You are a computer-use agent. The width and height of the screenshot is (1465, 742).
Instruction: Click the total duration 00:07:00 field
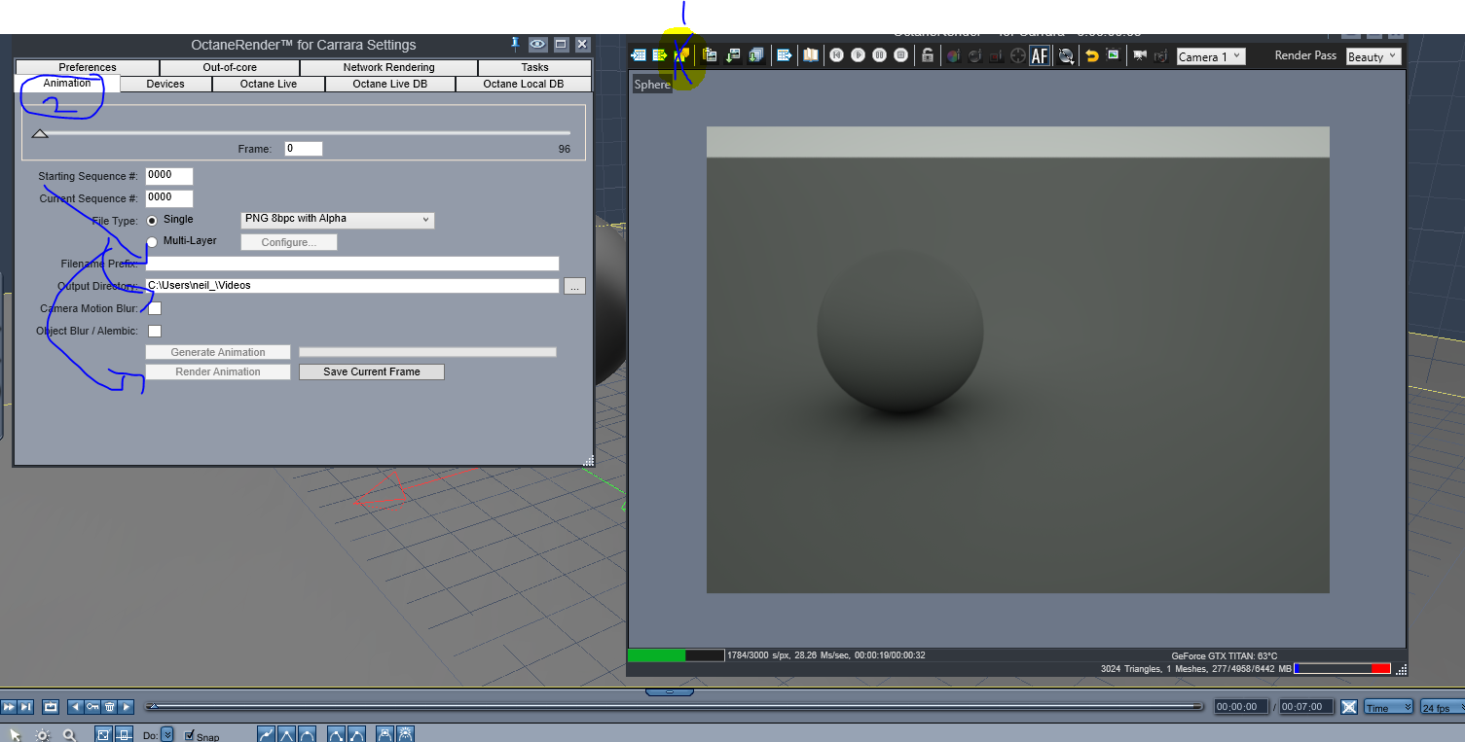1304,707
